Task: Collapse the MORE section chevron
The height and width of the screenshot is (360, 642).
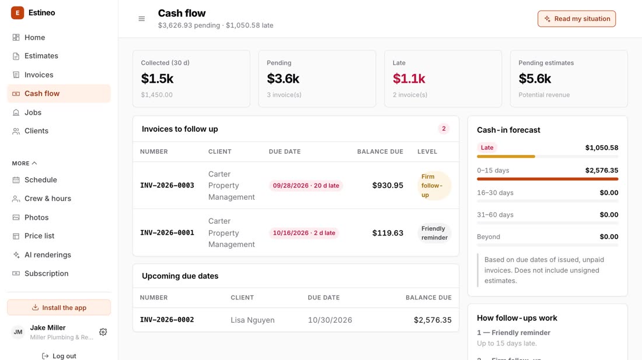Action: click(34, 163)
